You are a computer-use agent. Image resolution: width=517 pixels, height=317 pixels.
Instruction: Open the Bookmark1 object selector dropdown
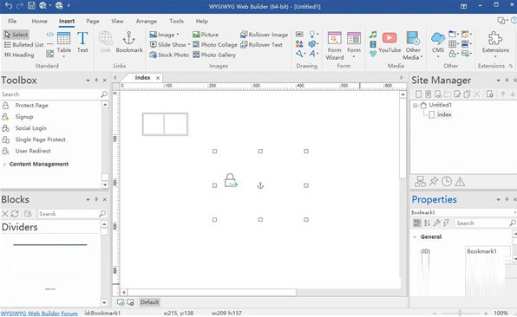514,213
